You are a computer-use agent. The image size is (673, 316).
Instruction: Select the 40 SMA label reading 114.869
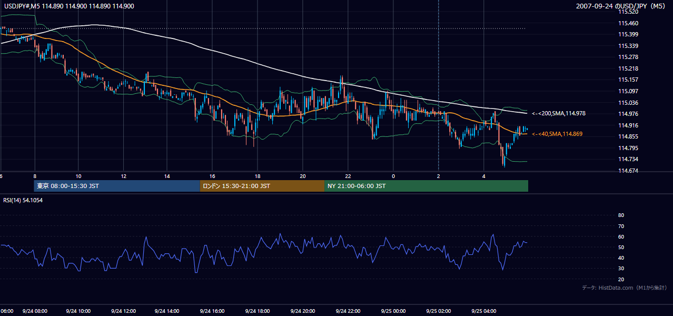(557, 134)
